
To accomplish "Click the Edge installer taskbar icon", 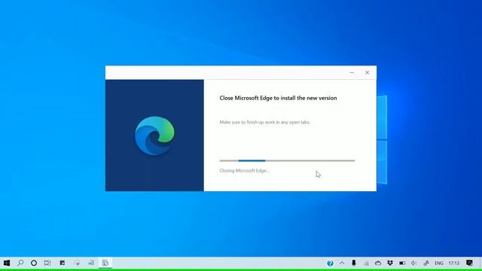I will (105, 263).
